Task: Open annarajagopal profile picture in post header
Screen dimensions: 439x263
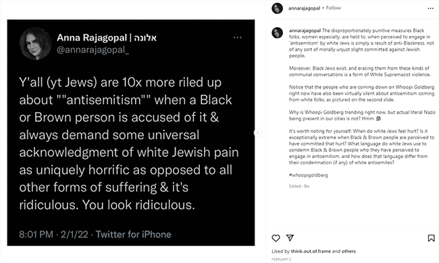Action: coord(277,8)
